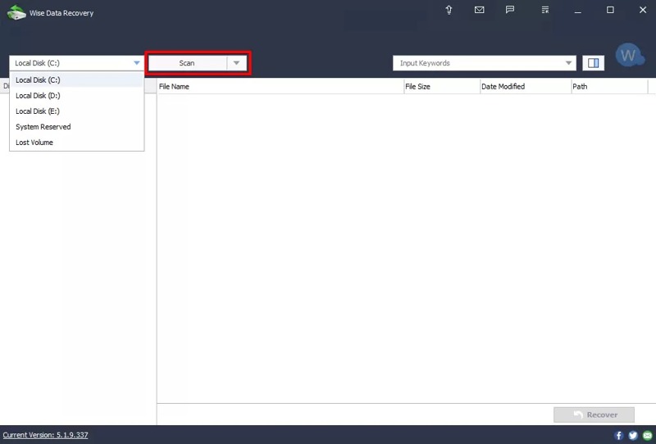Sort by the Date Modified column header
This screenshot has width=656, height=444.
point(526,87)
